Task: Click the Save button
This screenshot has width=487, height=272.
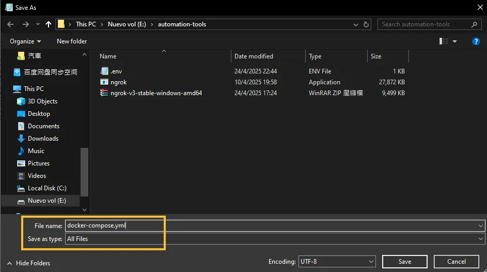Action: coord(405,262)
